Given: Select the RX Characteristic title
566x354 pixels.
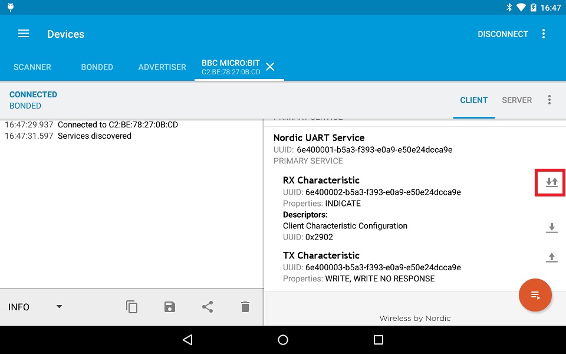Looking at the screenshot, I should (x=321, y=181).
